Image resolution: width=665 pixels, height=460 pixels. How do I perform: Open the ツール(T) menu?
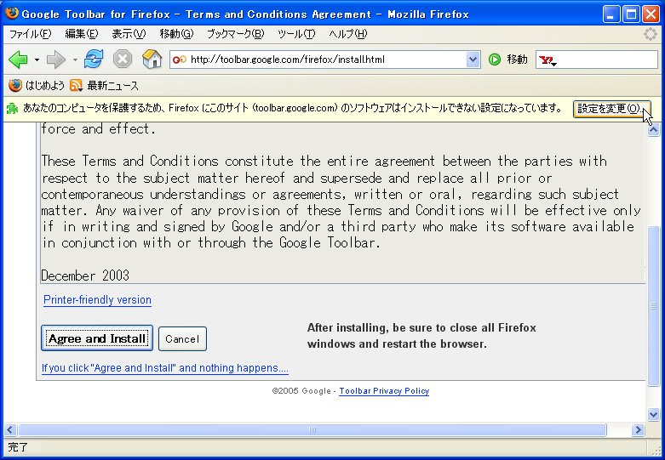coord(296,34)
